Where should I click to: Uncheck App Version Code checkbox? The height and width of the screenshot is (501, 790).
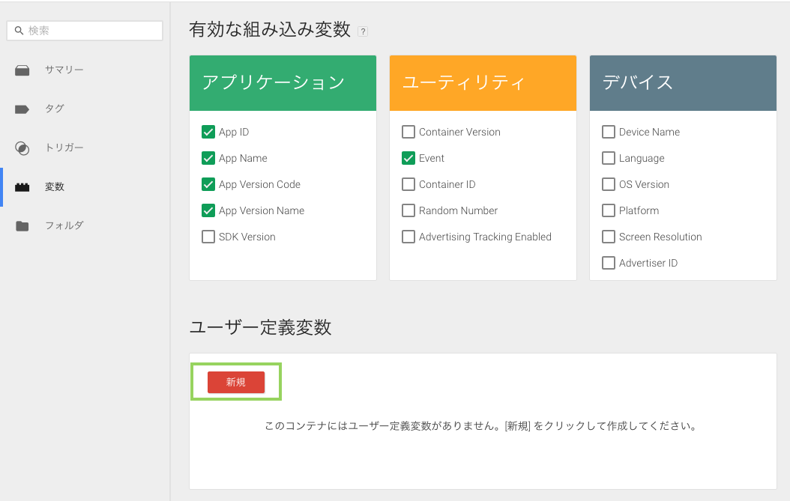208,184
